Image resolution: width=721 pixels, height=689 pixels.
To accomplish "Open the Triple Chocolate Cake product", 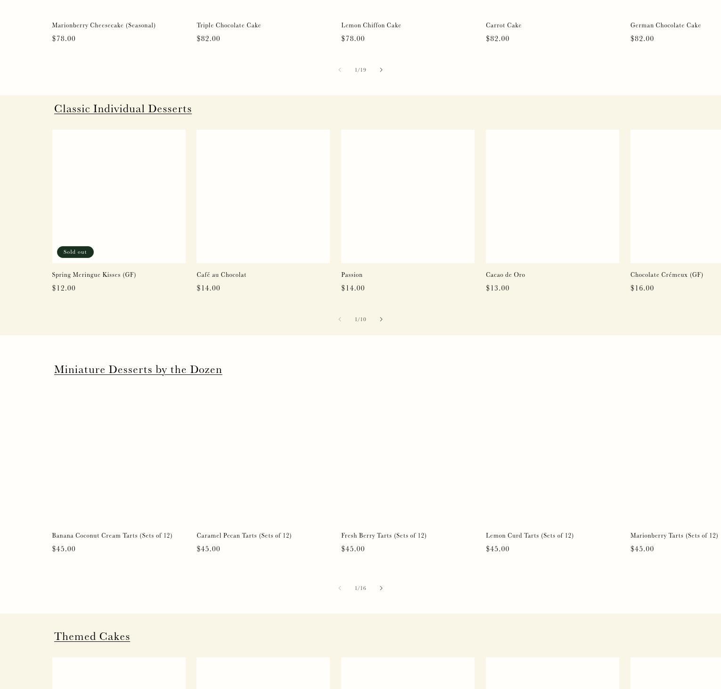I will pos(229,25).
